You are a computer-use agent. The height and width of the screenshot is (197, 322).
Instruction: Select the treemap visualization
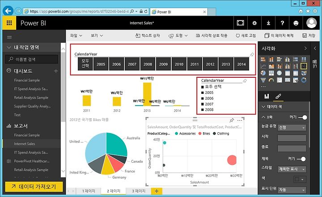[x=271, y=73]
